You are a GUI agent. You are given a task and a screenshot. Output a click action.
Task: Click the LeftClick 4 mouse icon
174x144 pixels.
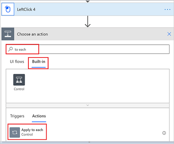(8, 9)
